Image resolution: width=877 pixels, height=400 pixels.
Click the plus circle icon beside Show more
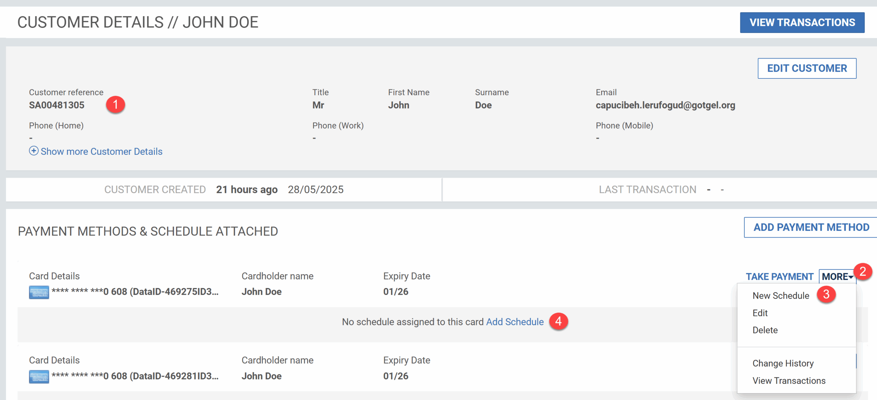tap(34, 151)
